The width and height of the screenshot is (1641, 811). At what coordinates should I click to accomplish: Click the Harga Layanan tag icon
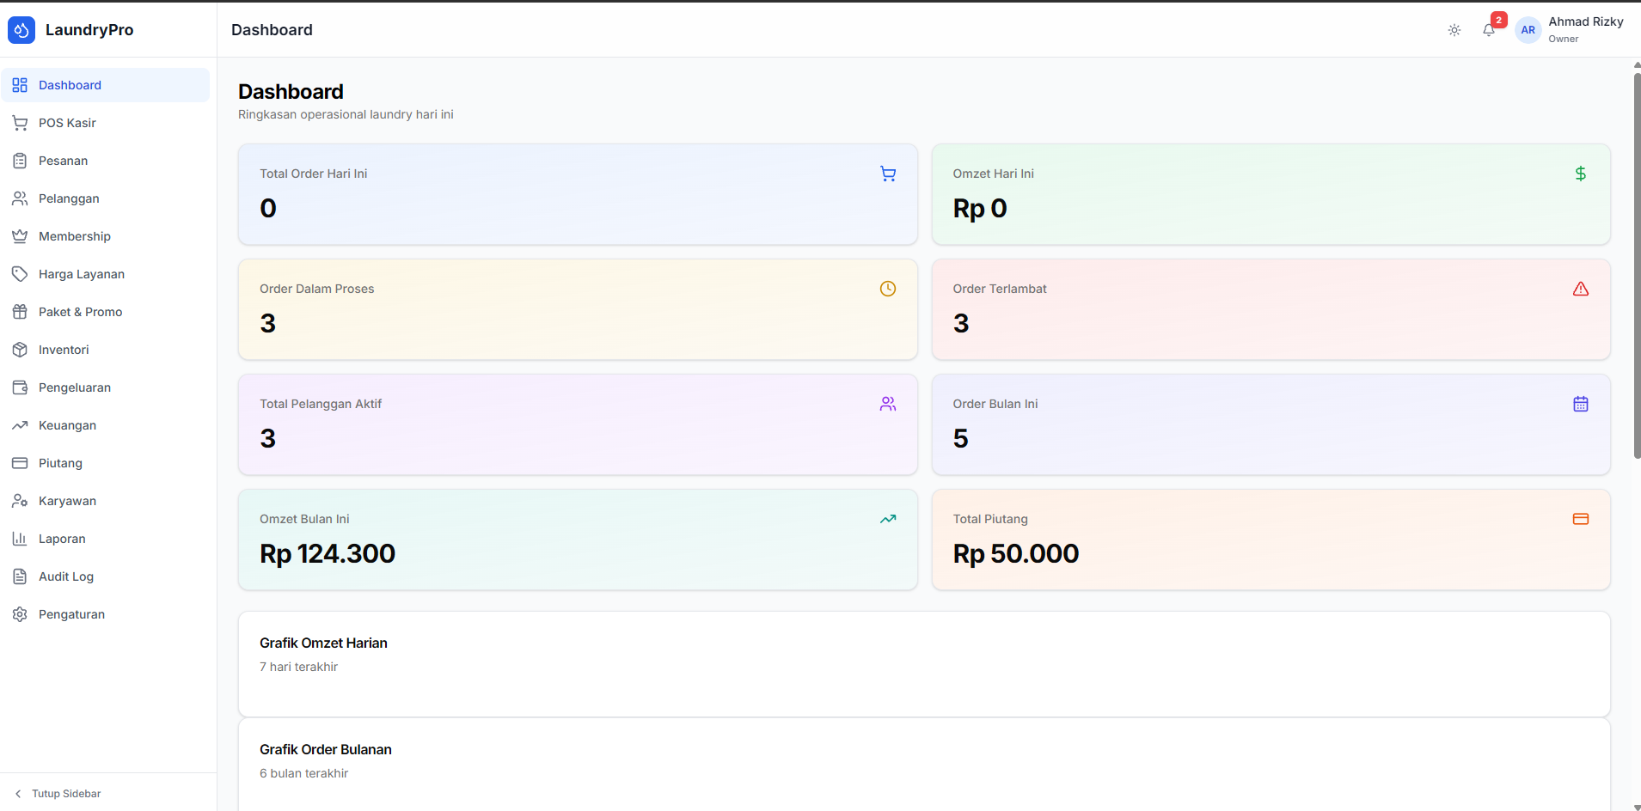(20, 274)
